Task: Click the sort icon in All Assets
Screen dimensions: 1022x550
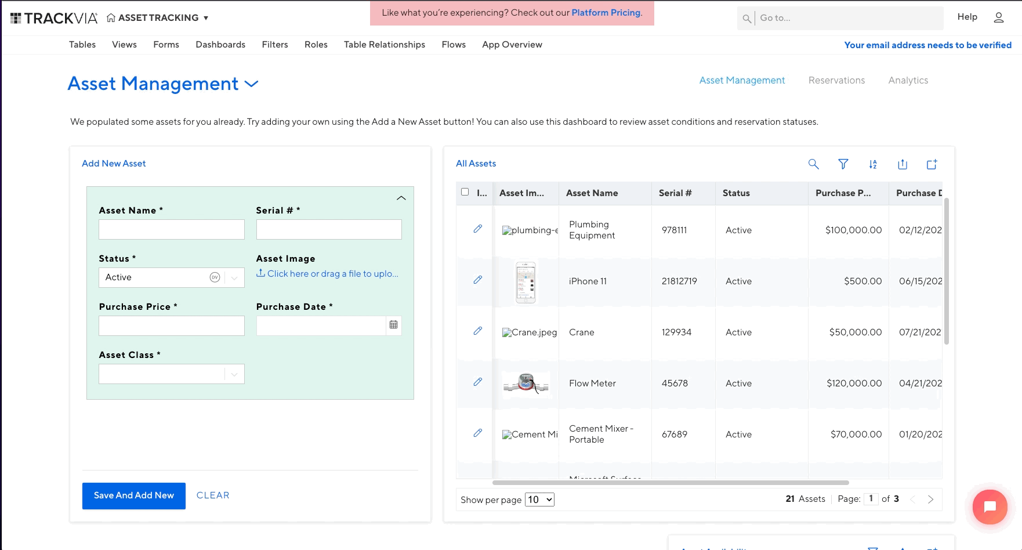Action: point(872,164)
